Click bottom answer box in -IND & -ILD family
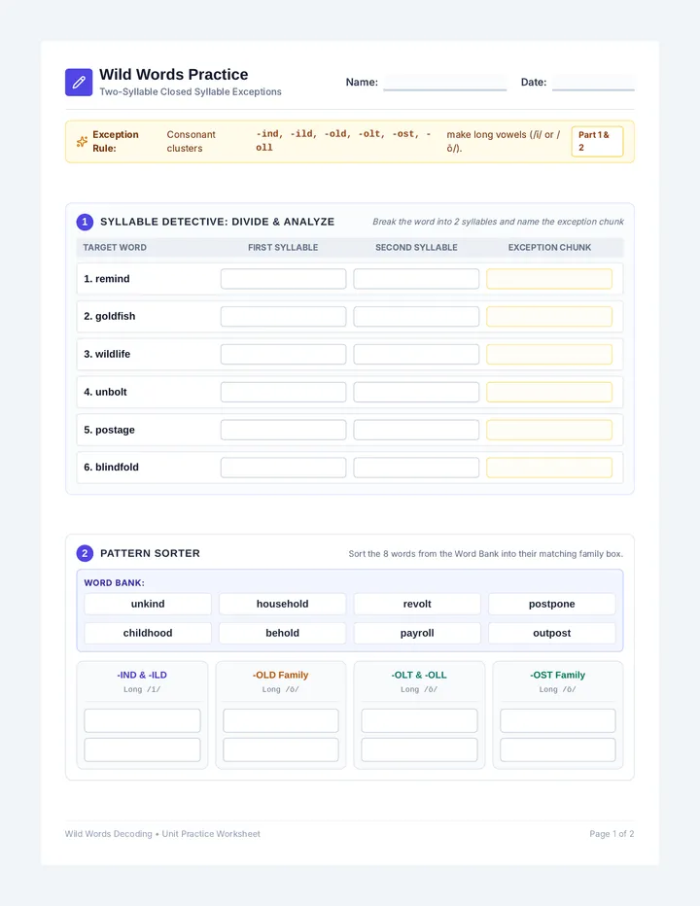Viewport: 700px width, 906px height. coord(142,750)
